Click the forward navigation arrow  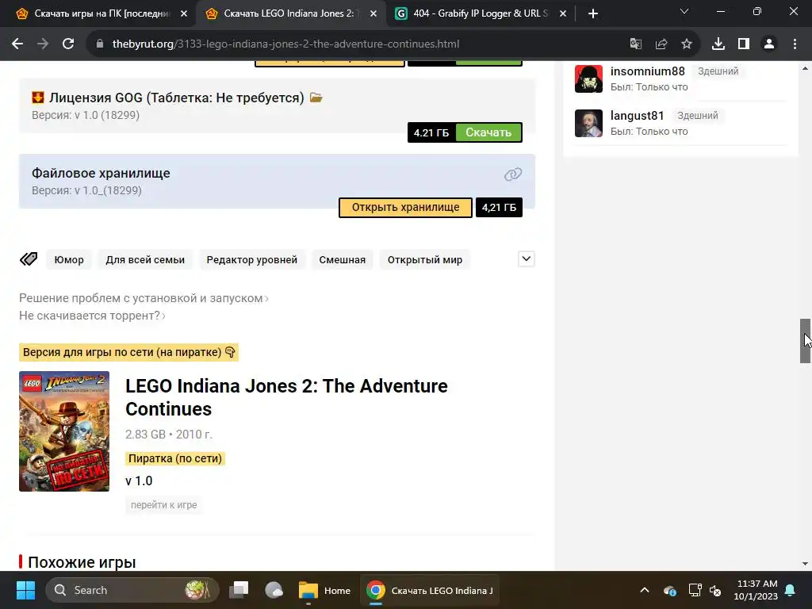pyautogui.click(x=43, y=44)
